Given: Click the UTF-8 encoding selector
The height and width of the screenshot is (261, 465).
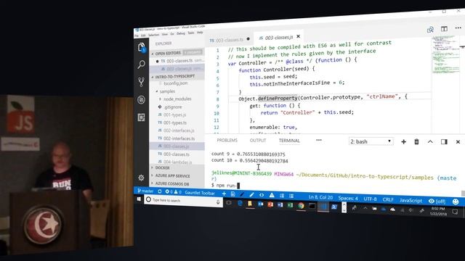Looking at the screenshot, I should 370,199.
